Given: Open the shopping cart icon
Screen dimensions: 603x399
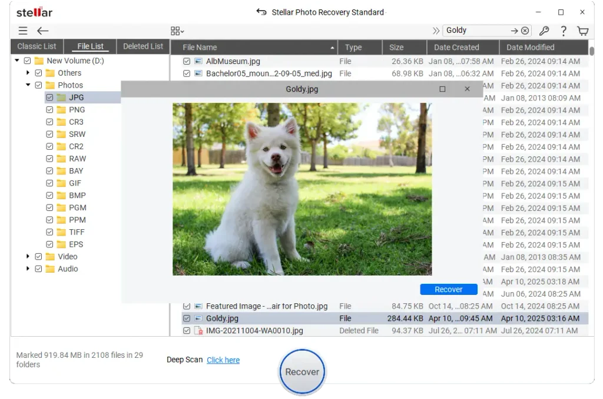Looking at the screenshot, I should 583,31.
